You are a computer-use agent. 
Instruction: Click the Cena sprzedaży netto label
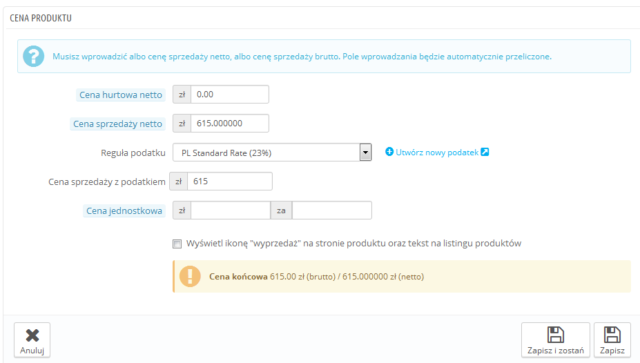(x=118, y=124)
